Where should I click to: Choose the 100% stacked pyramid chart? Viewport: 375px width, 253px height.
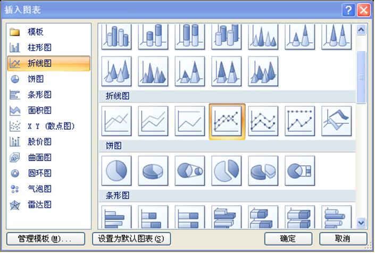coord(227,71)
